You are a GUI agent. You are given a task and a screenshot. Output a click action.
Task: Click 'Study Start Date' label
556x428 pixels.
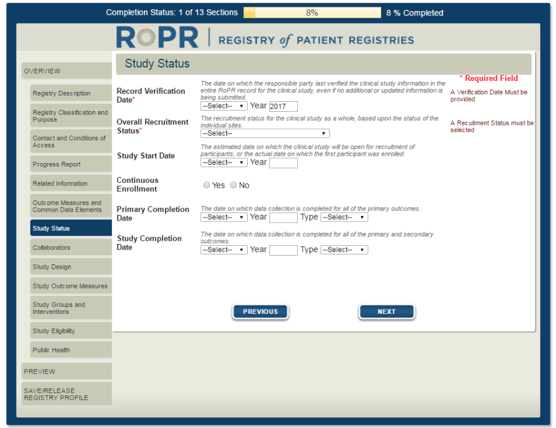pos(146,156)
